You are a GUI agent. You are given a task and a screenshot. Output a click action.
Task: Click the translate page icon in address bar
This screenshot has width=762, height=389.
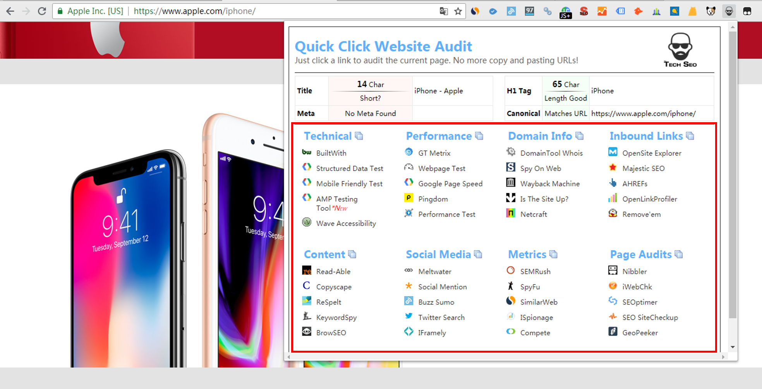(444, 11)
